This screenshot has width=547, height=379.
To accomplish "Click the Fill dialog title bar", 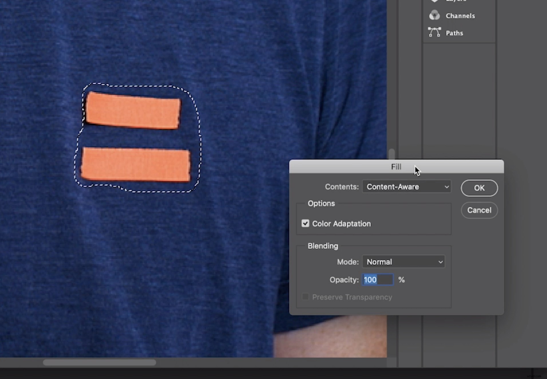I will (x=396, y=167).
